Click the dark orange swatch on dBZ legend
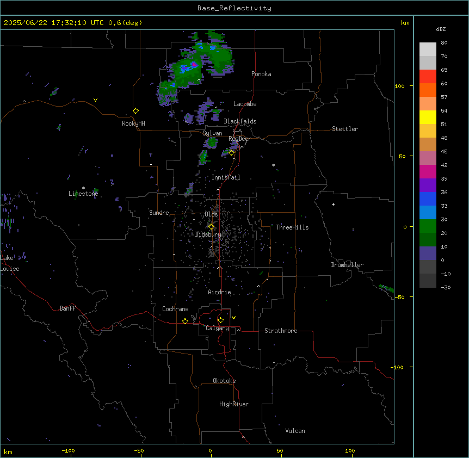Viewport: 469px width, 458px height. 428,90
